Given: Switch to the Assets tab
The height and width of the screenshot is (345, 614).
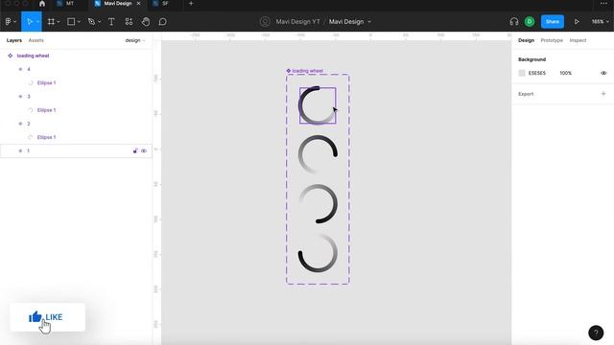Looking at the screenshot, I should pos(36,40).
